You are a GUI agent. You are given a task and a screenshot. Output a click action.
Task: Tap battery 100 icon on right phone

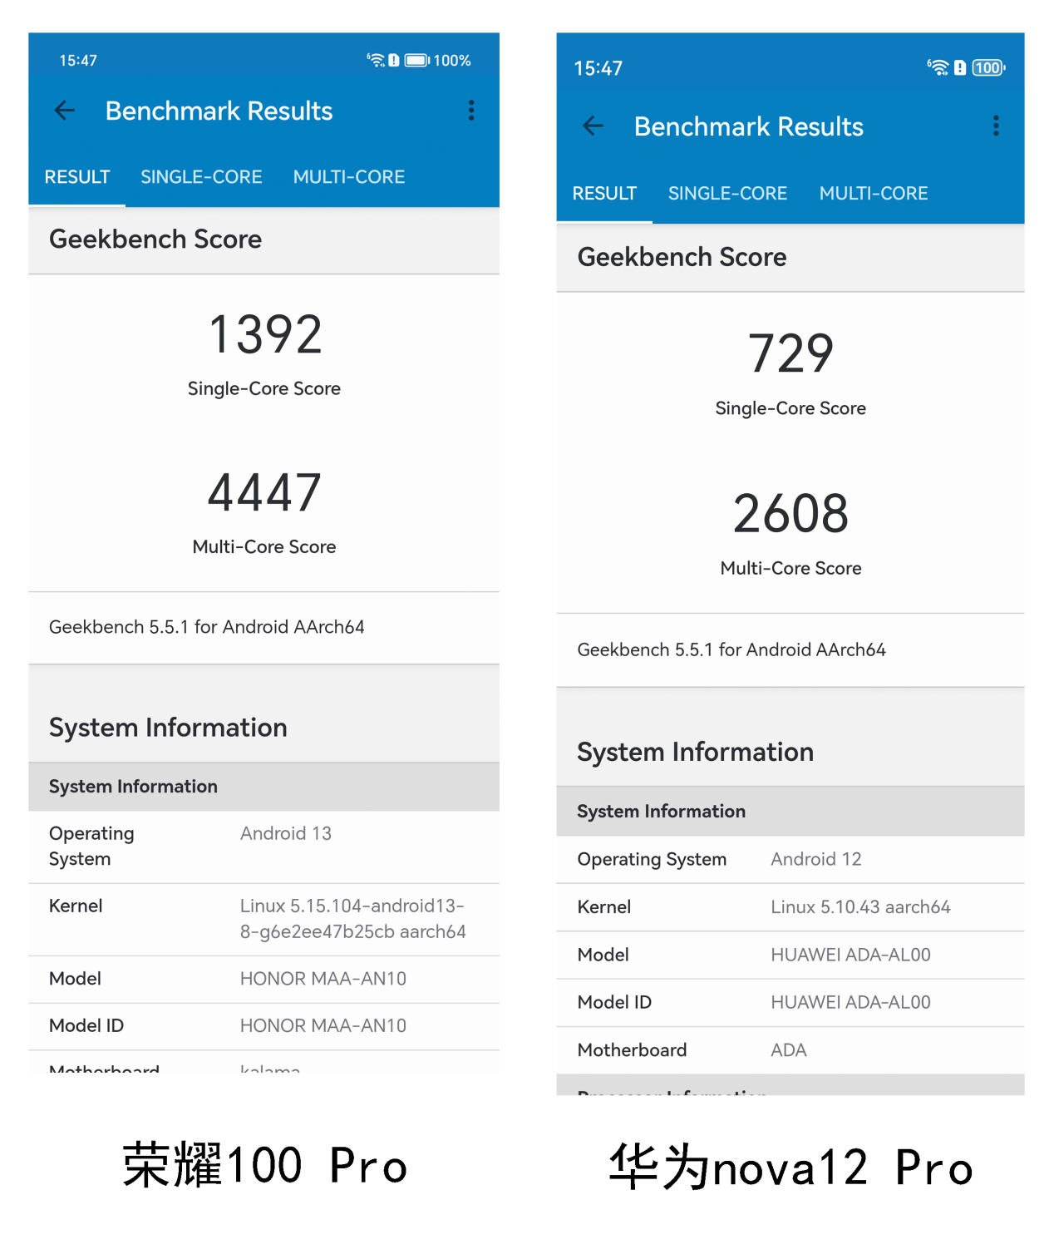(989, 67)
